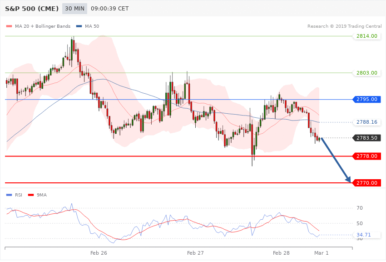Click the 2803.00 resistance price label
The height and width of the screenshot is (262, 386).
367,73
